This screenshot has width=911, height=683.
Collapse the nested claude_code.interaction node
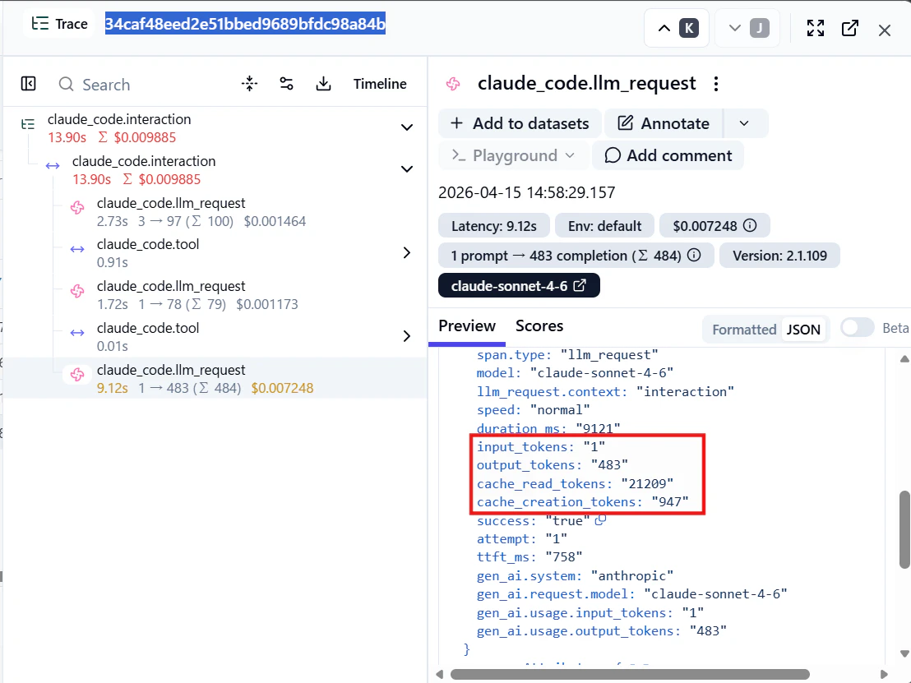coord(407,169)
